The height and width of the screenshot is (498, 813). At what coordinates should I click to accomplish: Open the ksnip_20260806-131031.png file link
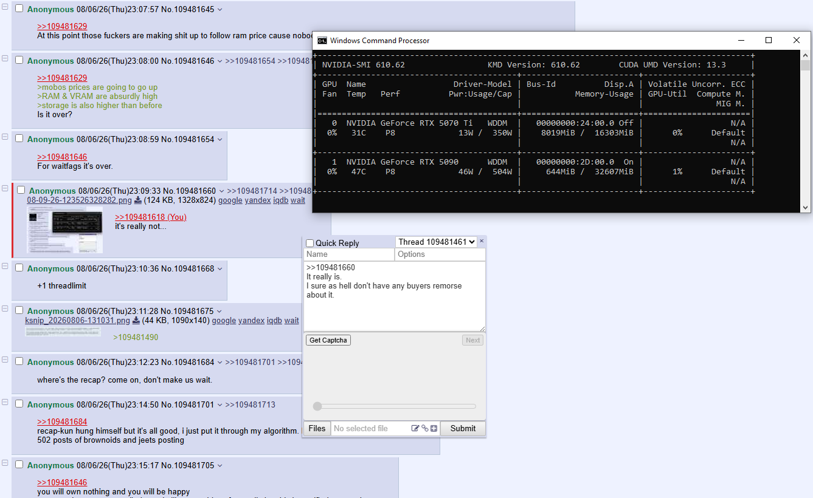77,321
